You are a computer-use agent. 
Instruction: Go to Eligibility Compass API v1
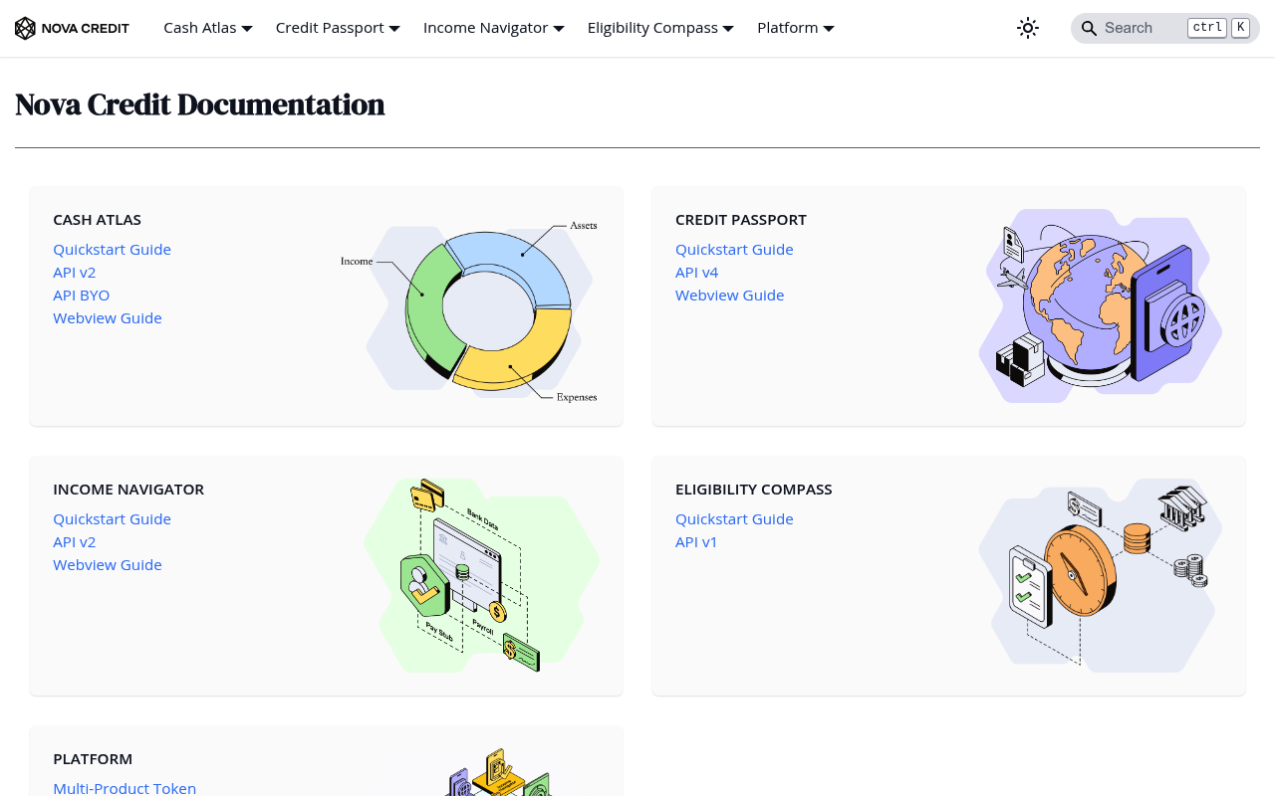coord(696,542)
